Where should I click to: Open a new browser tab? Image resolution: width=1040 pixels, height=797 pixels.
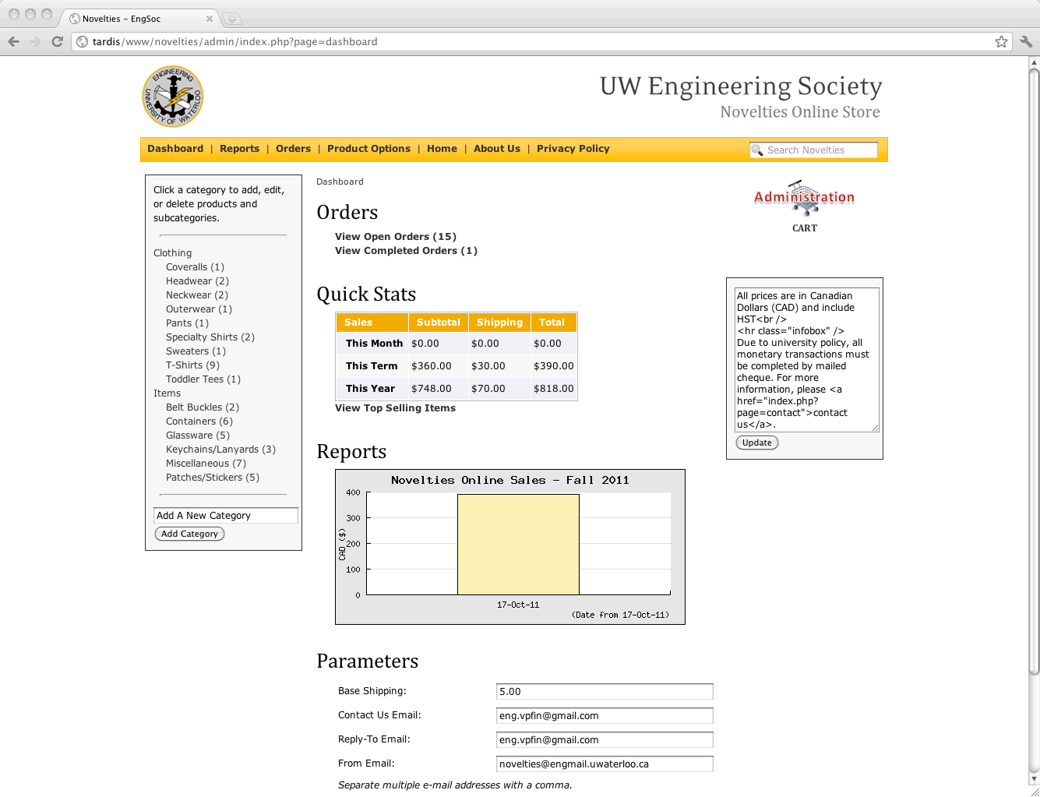231,19
